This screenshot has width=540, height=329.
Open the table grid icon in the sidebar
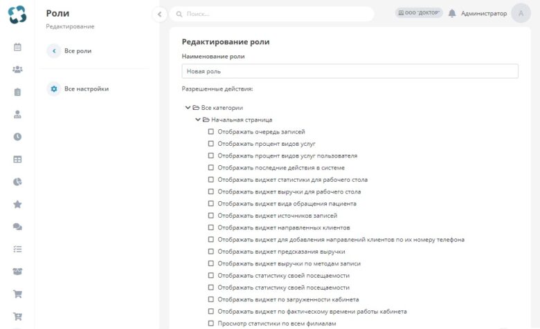(x=17, y=160)
